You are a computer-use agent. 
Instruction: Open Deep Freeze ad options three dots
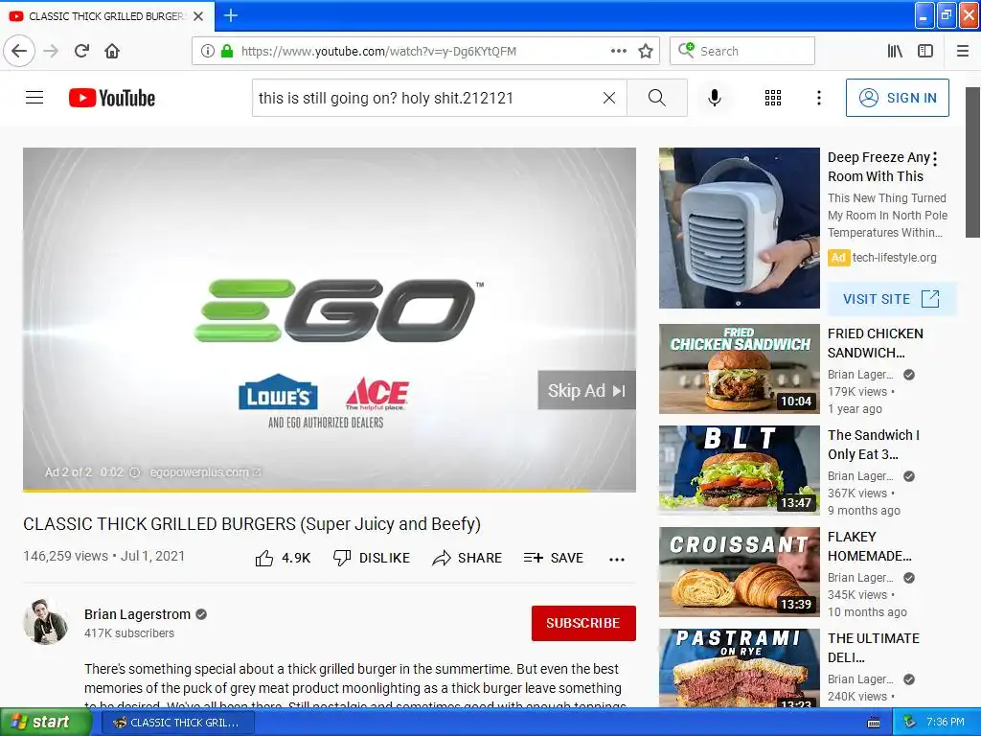coord(935,159)
